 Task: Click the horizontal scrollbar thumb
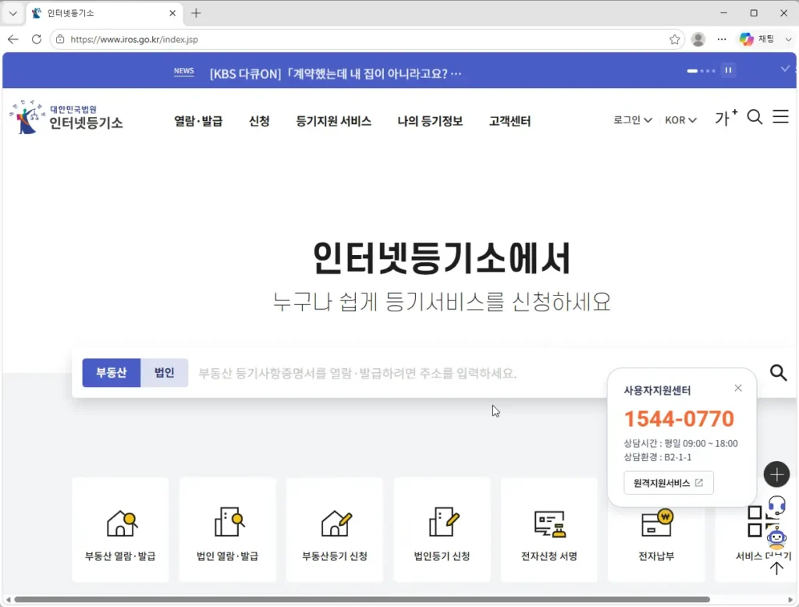click(x=362, y=600)
